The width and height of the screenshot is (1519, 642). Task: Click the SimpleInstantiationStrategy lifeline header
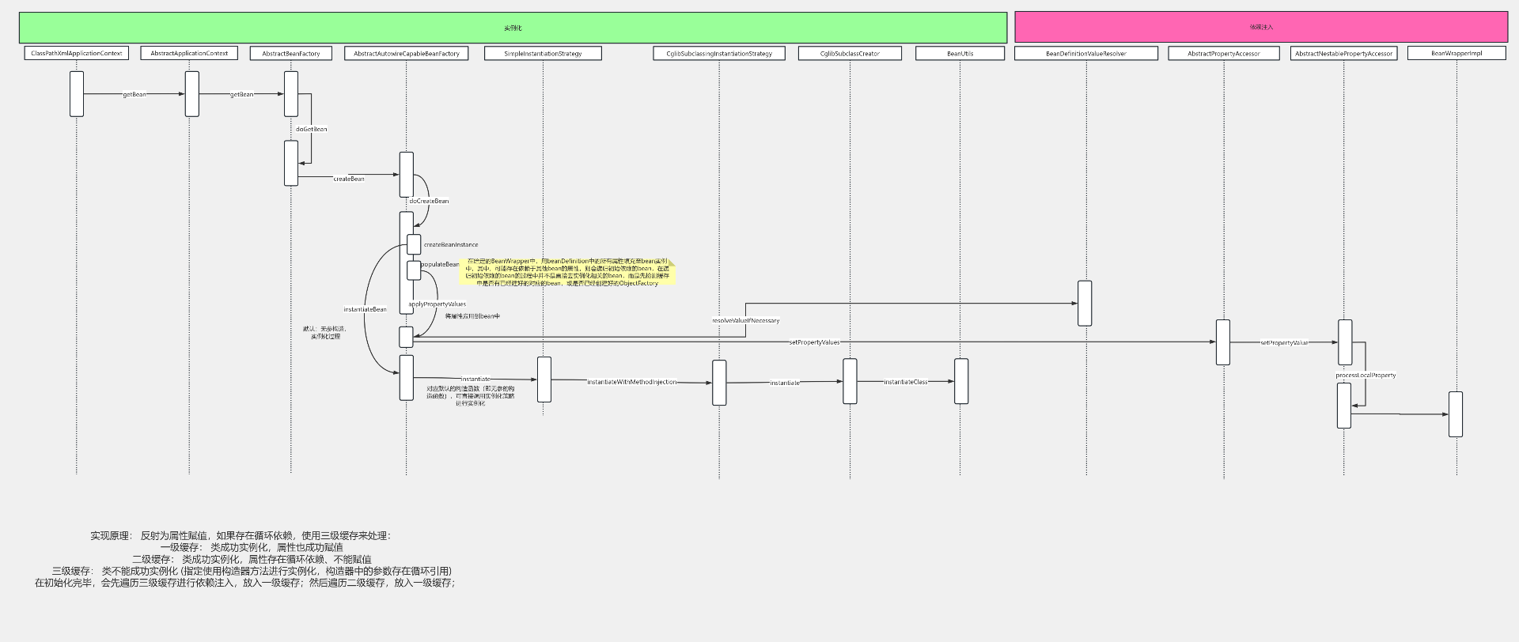[543, 54]
